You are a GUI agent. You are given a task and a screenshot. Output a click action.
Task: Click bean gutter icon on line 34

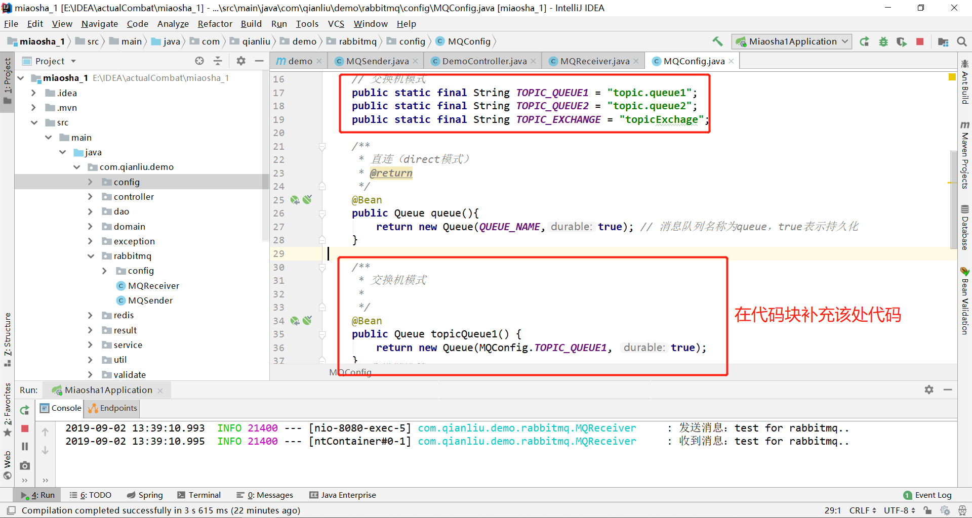coord(295,321)
